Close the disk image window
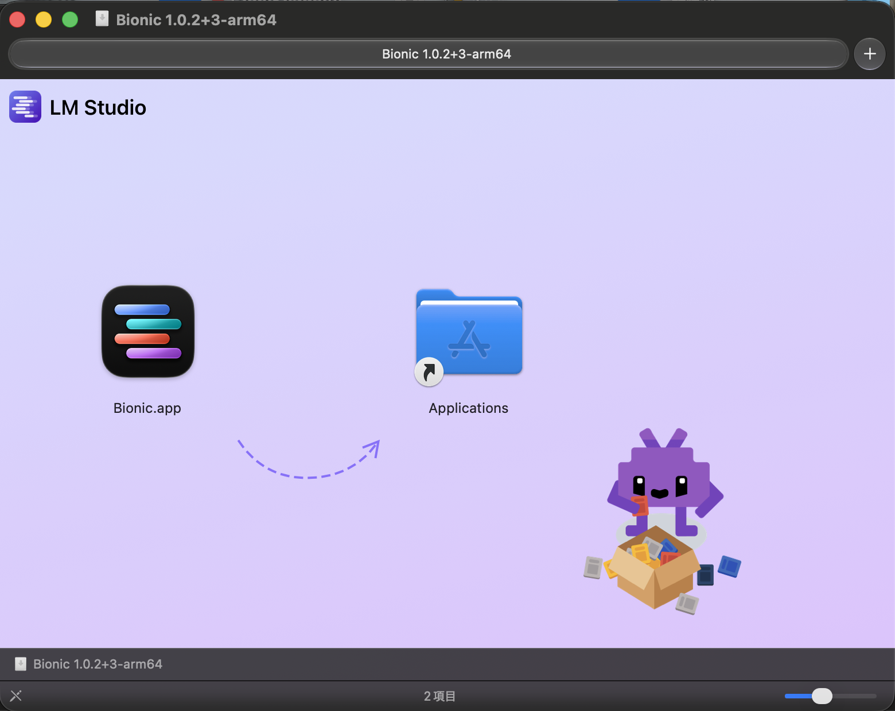 [17, 20]
